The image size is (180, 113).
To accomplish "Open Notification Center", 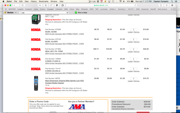I will click(176, 1).
